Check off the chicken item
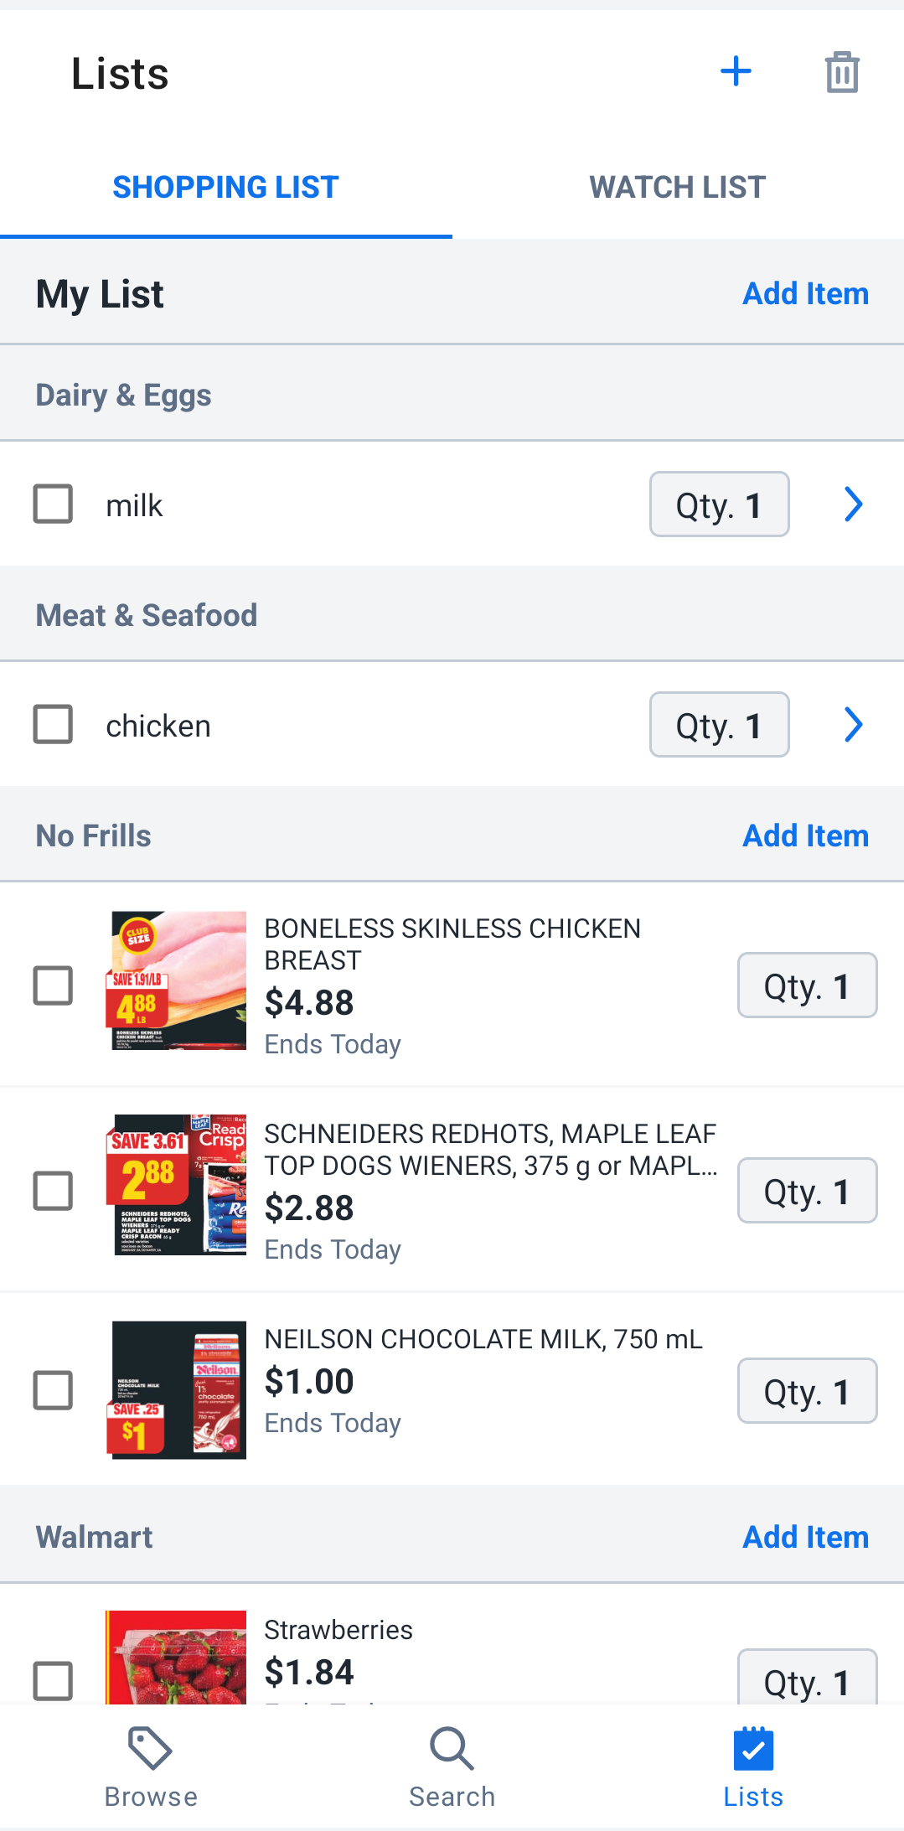Image resolution: width=904 pixels, height=1831 pixels. [53, 724]
